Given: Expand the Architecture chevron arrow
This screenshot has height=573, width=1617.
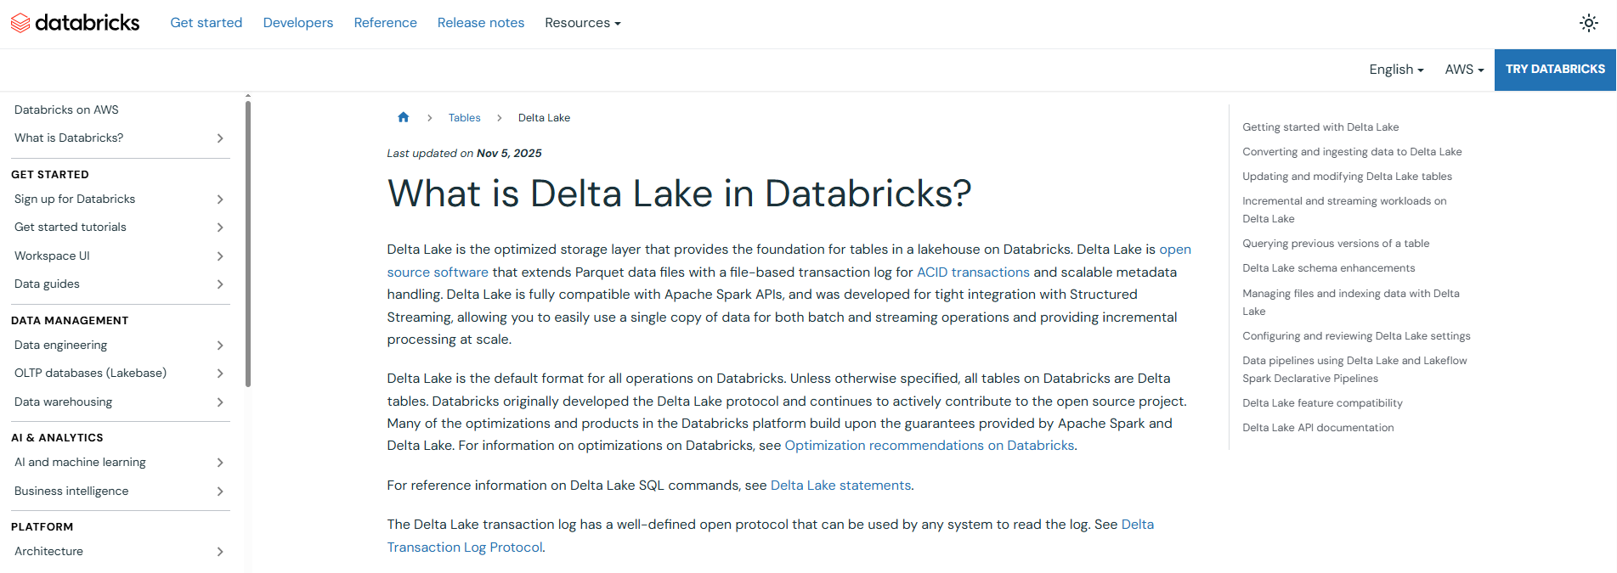Looking at the screenshot, I should [x=220, y=552].
